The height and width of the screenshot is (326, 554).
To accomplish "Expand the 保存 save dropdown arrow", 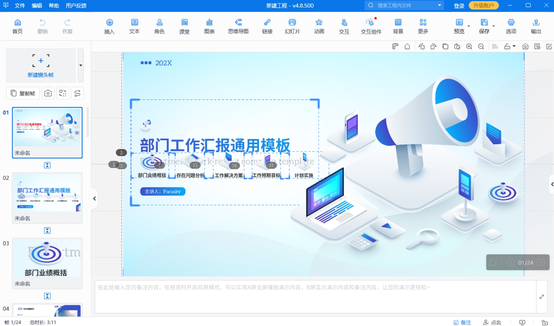I will (494, 26).
